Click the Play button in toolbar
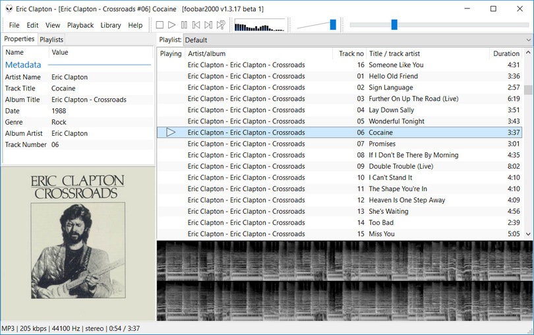 pos(171,25)
